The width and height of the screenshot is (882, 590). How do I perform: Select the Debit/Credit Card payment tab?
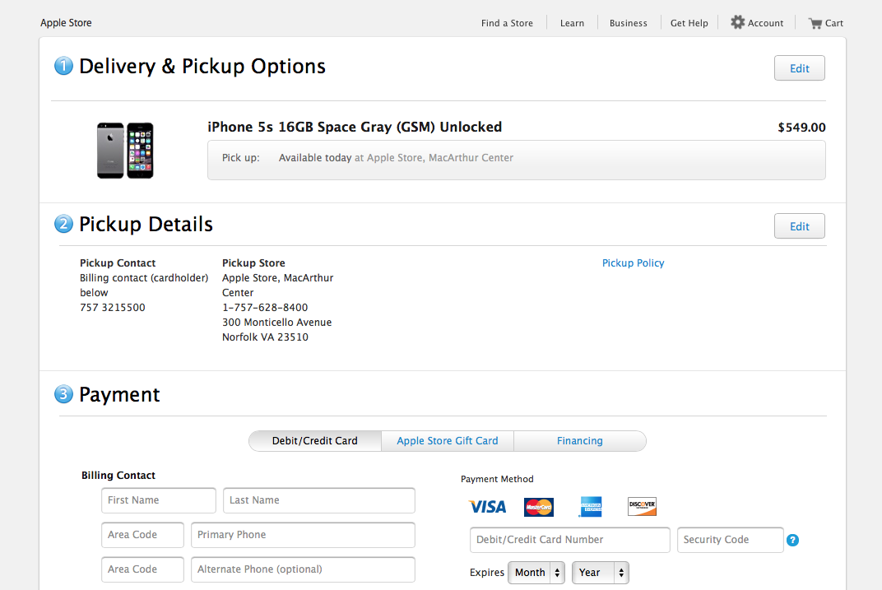315,441
